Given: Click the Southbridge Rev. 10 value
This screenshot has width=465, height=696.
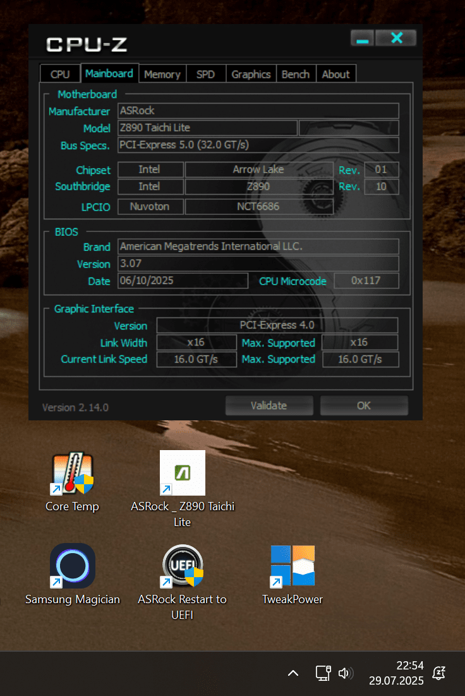Looking at the screenshot, I should tap(381, 186).
